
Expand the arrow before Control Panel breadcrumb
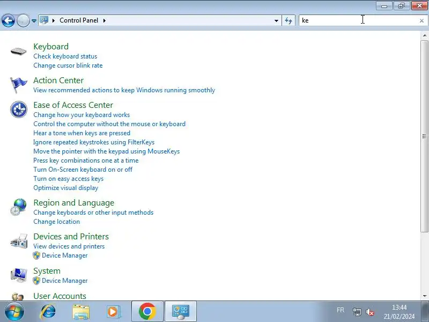click(x=54, y=20)
